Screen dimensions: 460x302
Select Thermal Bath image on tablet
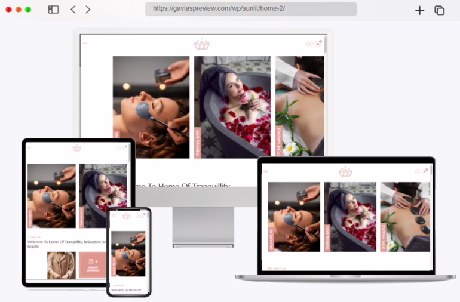point(103,187)
